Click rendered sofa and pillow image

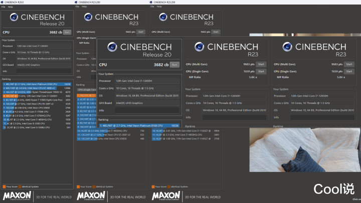pyautogui.click(x=305, y=150)
